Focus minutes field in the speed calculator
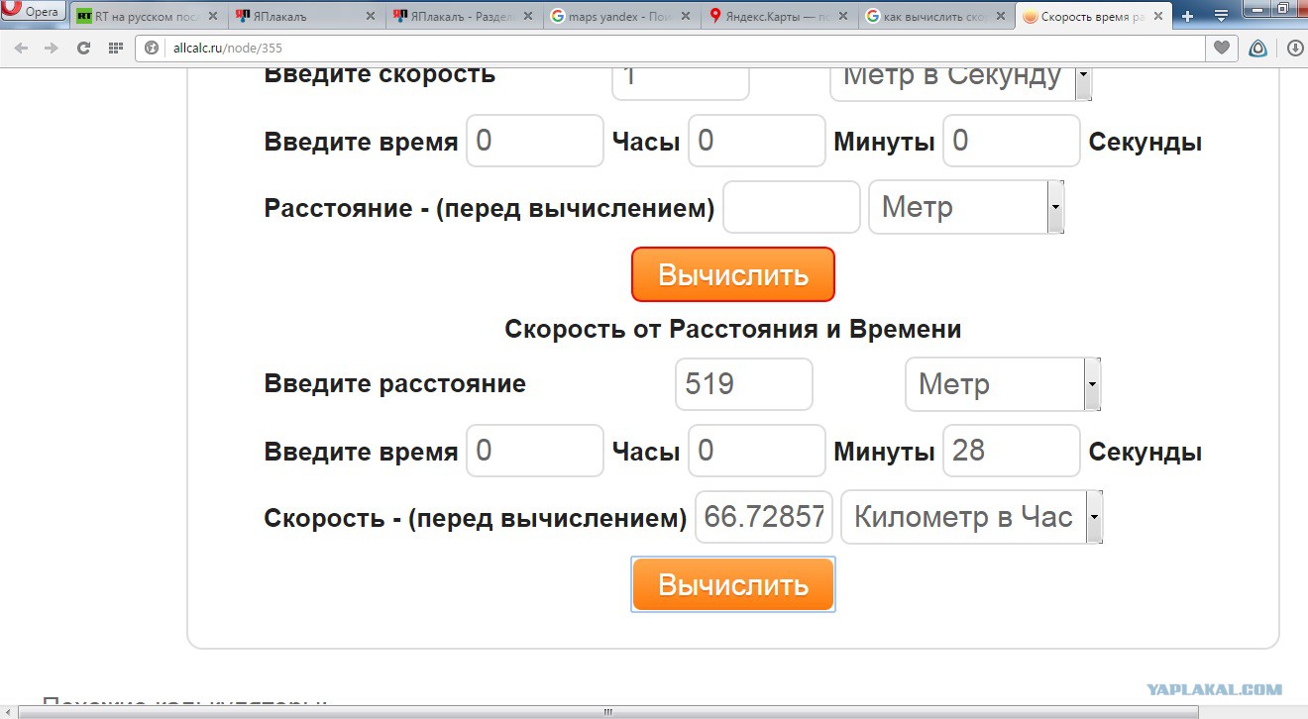This screenshot has height=719, width=1308. click(x=756, y=451)
